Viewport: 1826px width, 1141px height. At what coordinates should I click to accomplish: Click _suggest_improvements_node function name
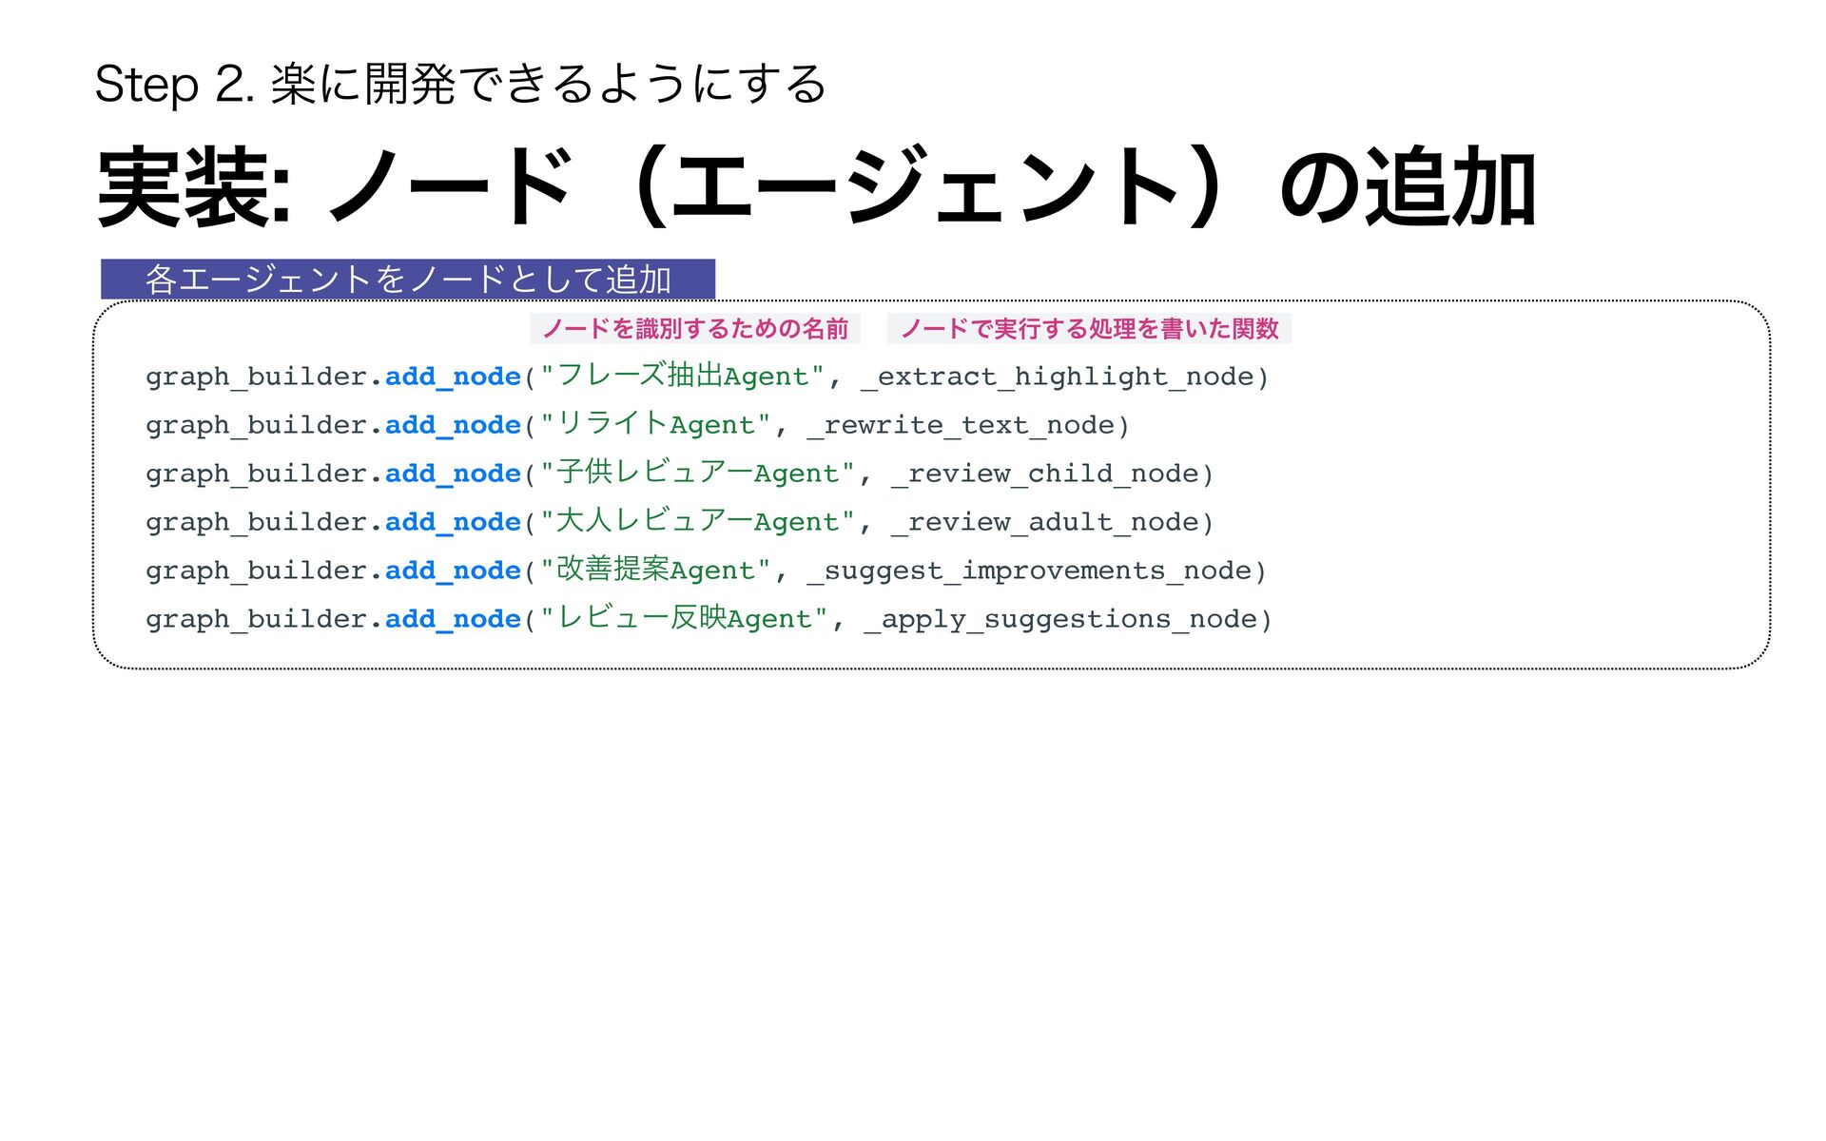point(1030,570)
